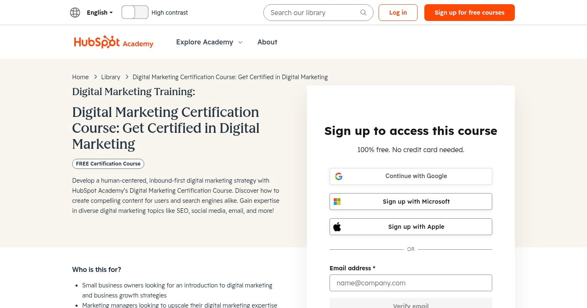Toggle the High contrast switch

tap(135, 12)
